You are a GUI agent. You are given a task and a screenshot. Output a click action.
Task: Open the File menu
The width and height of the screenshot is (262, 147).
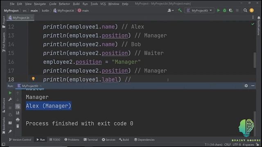[12, 4]
